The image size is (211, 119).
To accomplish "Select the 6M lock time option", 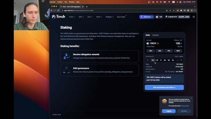I will pos(165,60).
